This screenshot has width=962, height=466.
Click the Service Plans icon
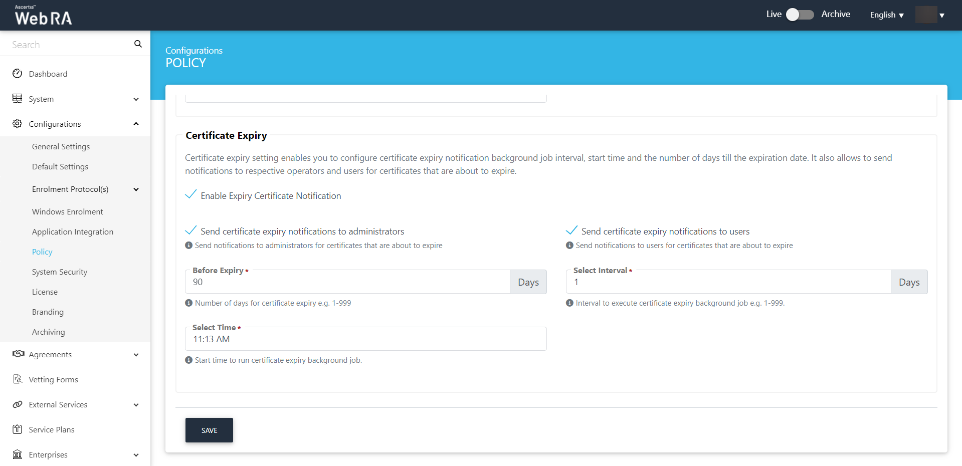[18, 429]
